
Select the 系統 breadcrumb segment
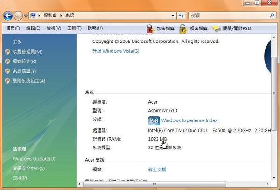tap(70, 15)
